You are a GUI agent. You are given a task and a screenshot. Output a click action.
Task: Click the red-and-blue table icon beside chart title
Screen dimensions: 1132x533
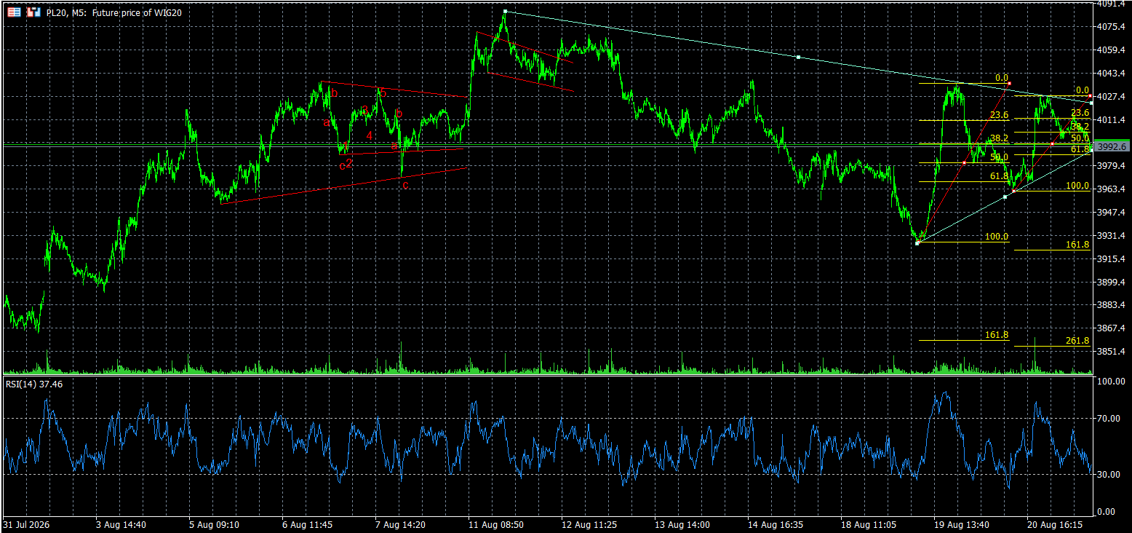[x=14, y=12]
